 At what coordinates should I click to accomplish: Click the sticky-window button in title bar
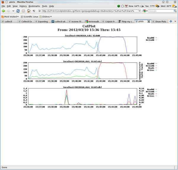pyautogui.click(x=7, y=2)
